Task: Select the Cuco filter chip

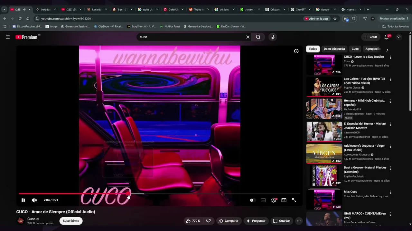Action: [355, 49]
